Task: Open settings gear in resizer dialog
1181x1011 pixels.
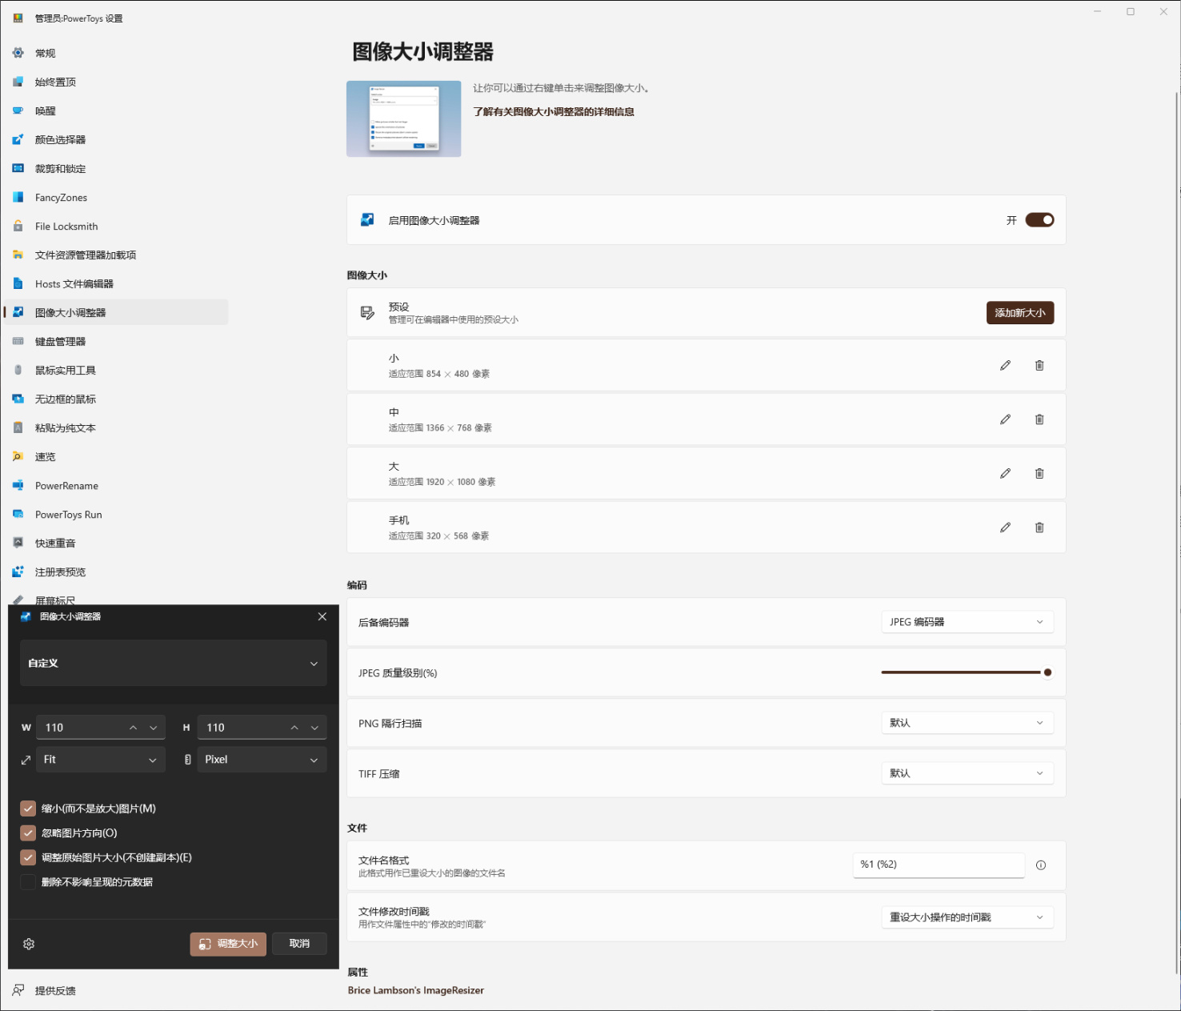Action: point(29,944)
